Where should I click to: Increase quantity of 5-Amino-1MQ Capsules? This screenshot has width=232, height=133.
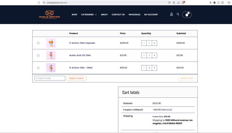tap(155, 43)
